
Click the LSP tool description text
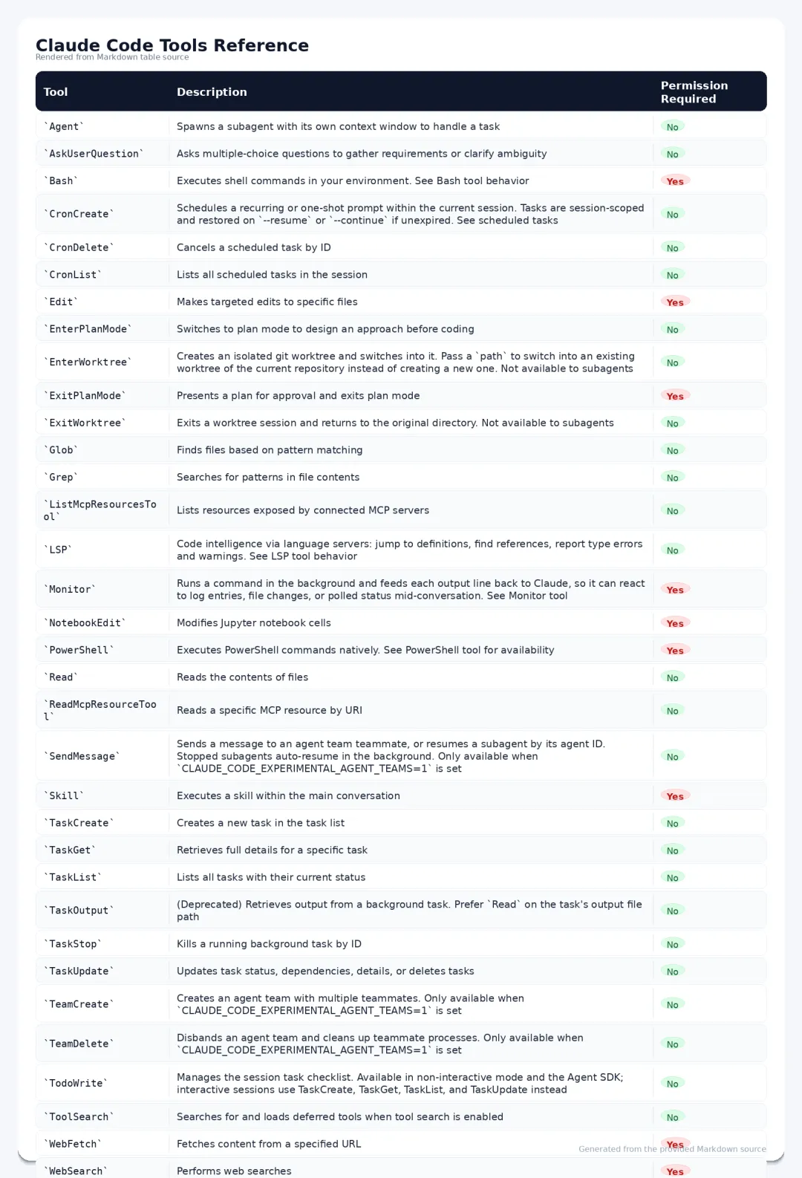point(409,550)
